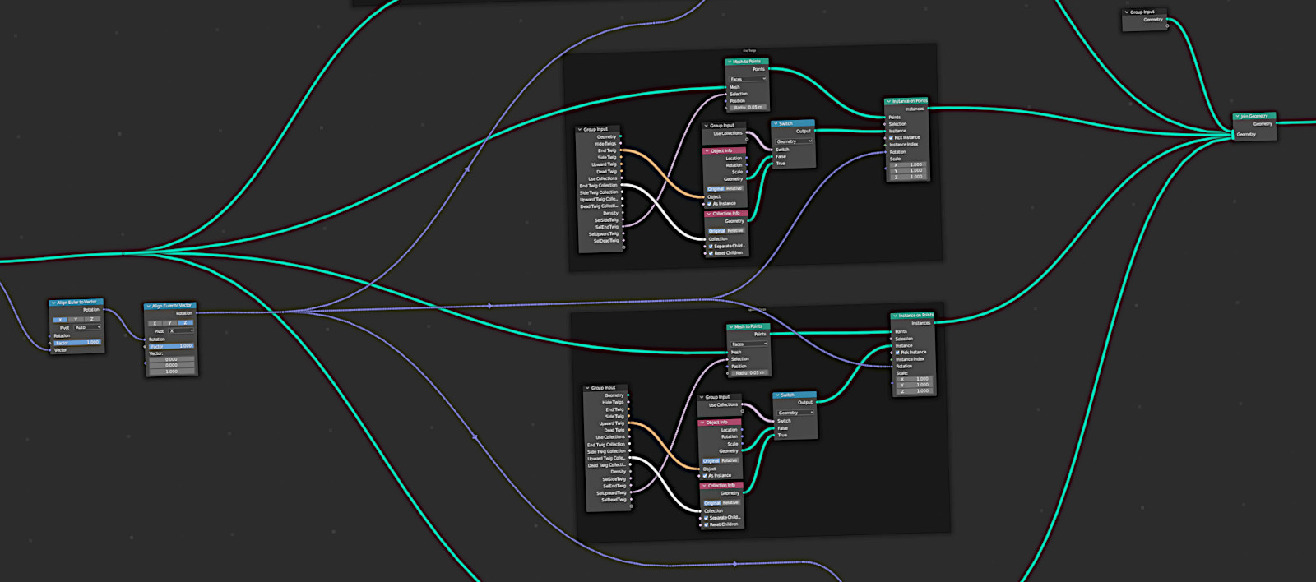Select the Join Geometry node header
The width and height of the screenshot is (1316, 582).
(x=1255, y=117)
